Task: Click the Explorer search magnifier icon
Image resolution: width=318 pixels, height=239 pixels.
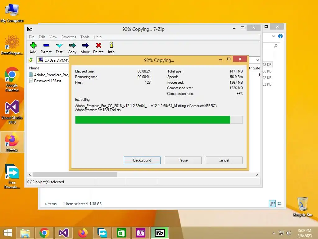Action: click(276, 46)
